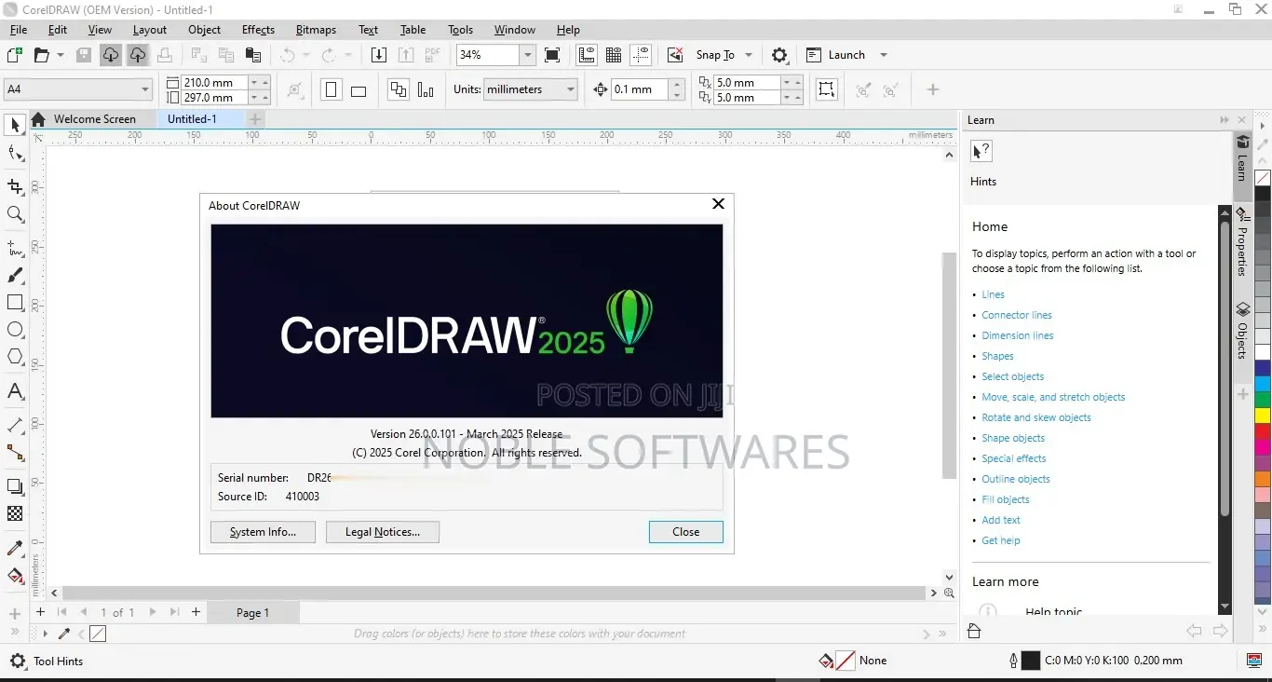Select portrait page orientation

(332, 90)
